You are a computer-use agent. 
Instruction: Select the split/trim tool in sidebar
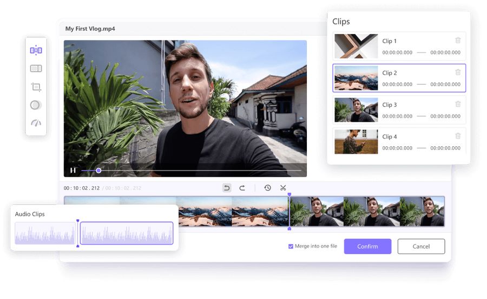point(36,50)
